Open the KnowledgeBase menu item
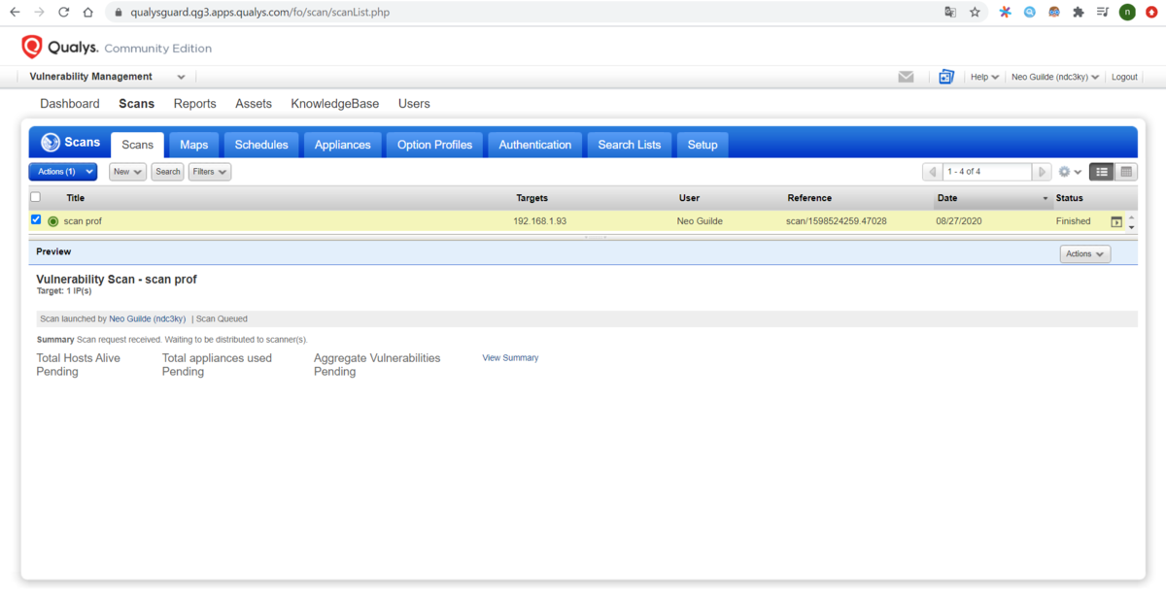This screenshot has width=1166, height=599. (x=337, y=103)
